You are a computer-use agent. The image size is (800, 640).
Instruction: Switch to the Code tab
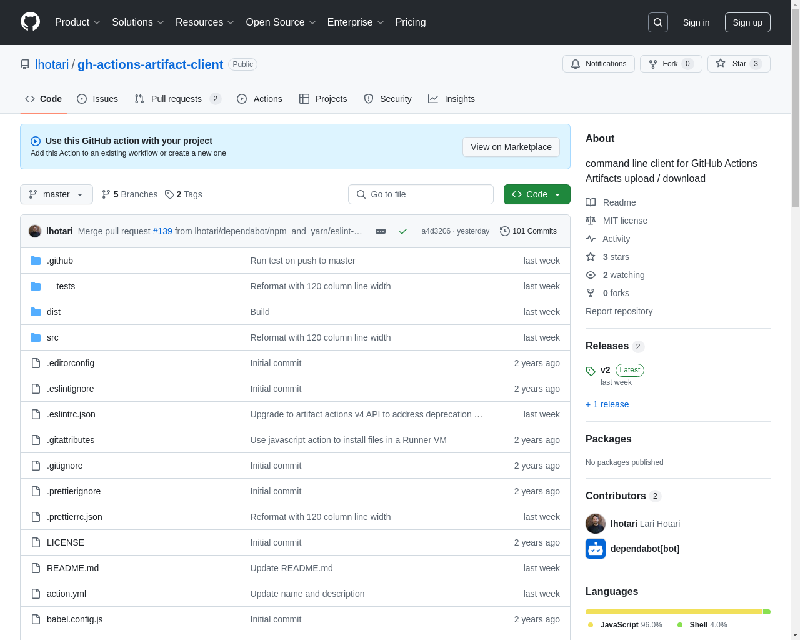tap(44, 99)
